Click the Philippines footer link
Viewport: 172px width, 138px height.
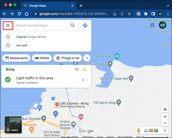(88, 137)
